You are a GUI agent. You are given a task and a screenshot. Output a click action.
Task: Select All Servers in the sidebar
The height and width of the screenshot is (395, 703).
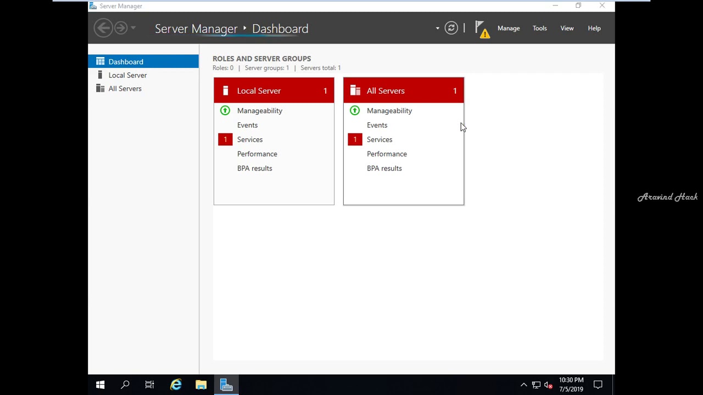pyautogui.click(x=143, y=88)
